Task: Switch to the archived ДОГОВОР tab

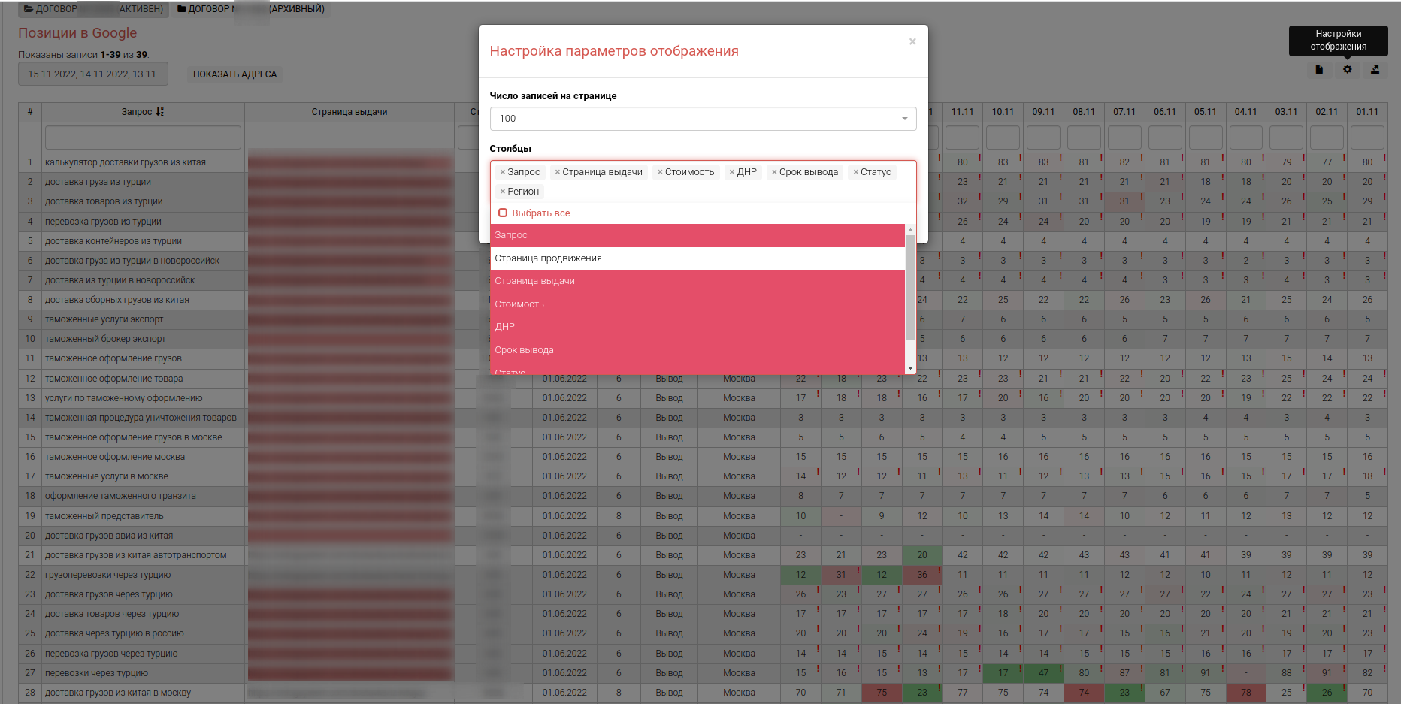Action: (251, 9)
